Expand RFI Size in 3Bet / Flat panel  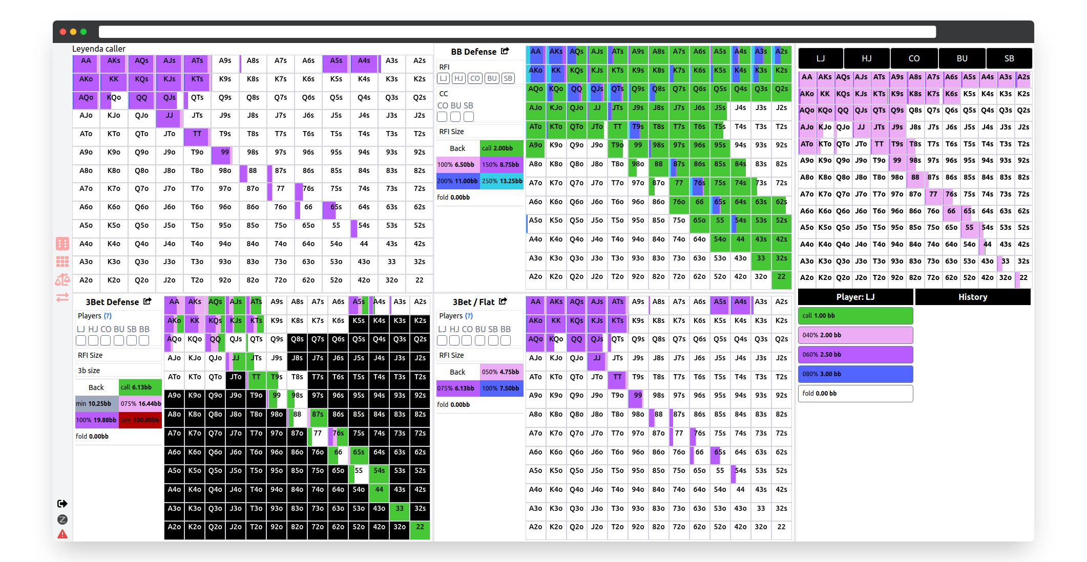coord(451,355)
